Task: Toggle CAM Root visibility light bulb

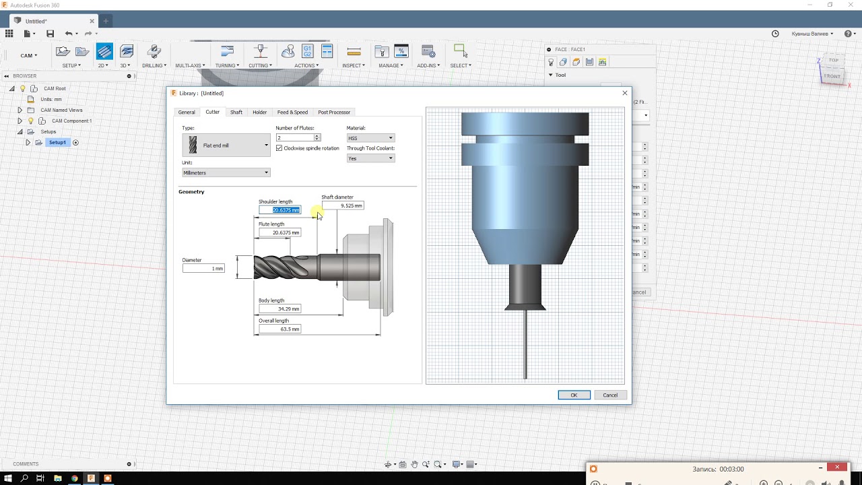Action: tap(22, 88)
